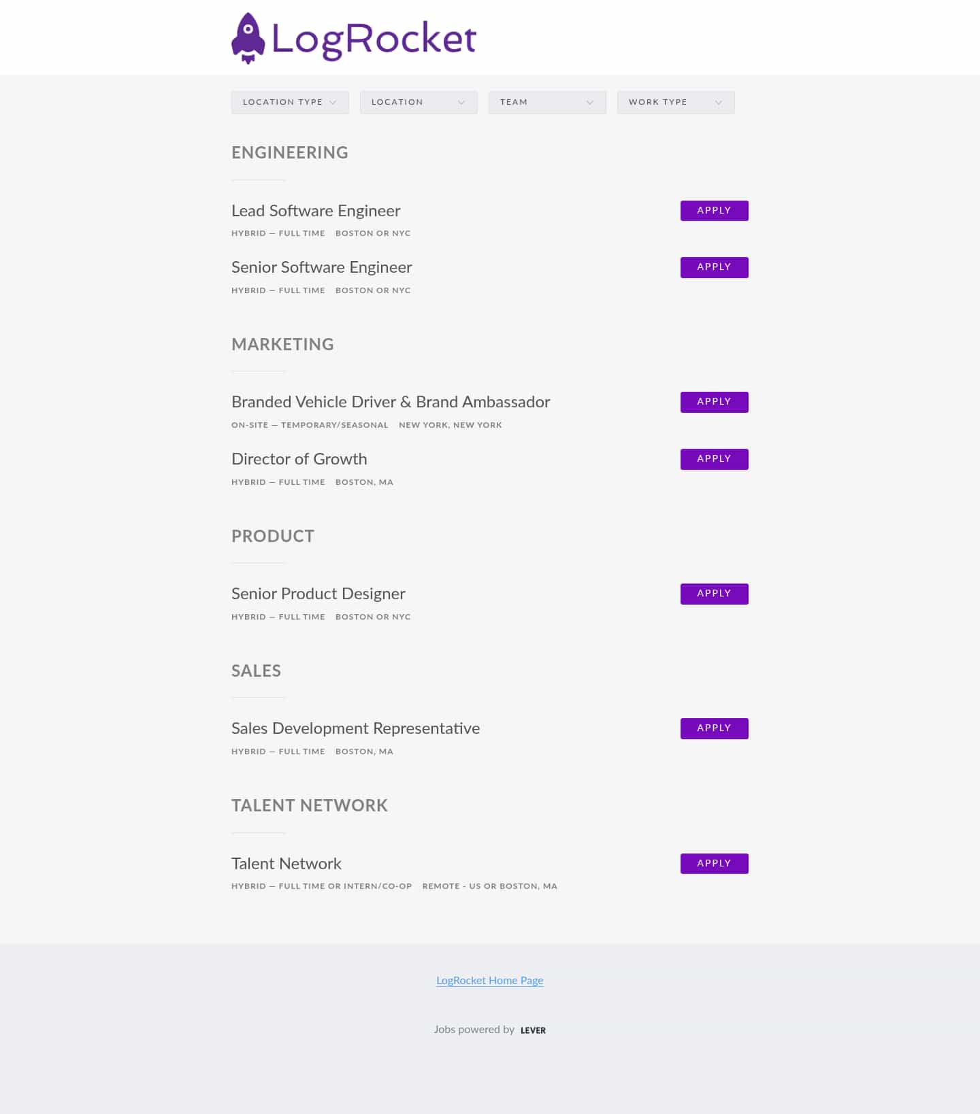Open the Talent Network listing
Screen dimensions: 980x1114
[286, 864]
